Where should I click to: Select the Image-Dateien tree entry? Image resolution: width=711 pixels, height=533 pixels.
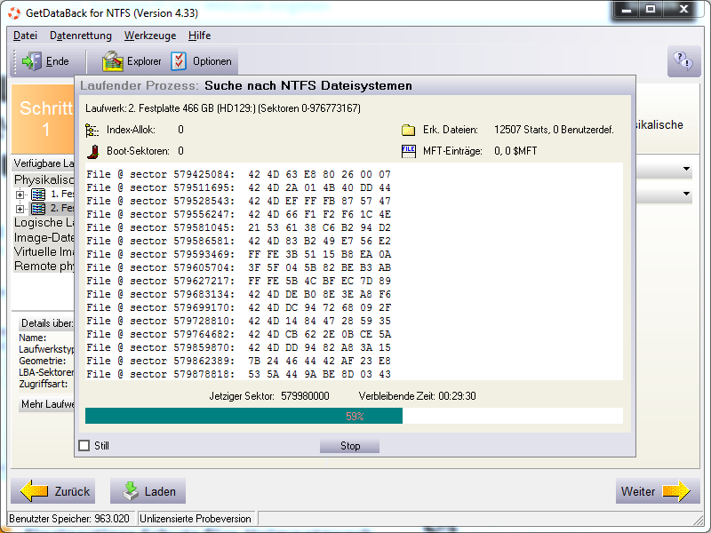pos(44,237)
